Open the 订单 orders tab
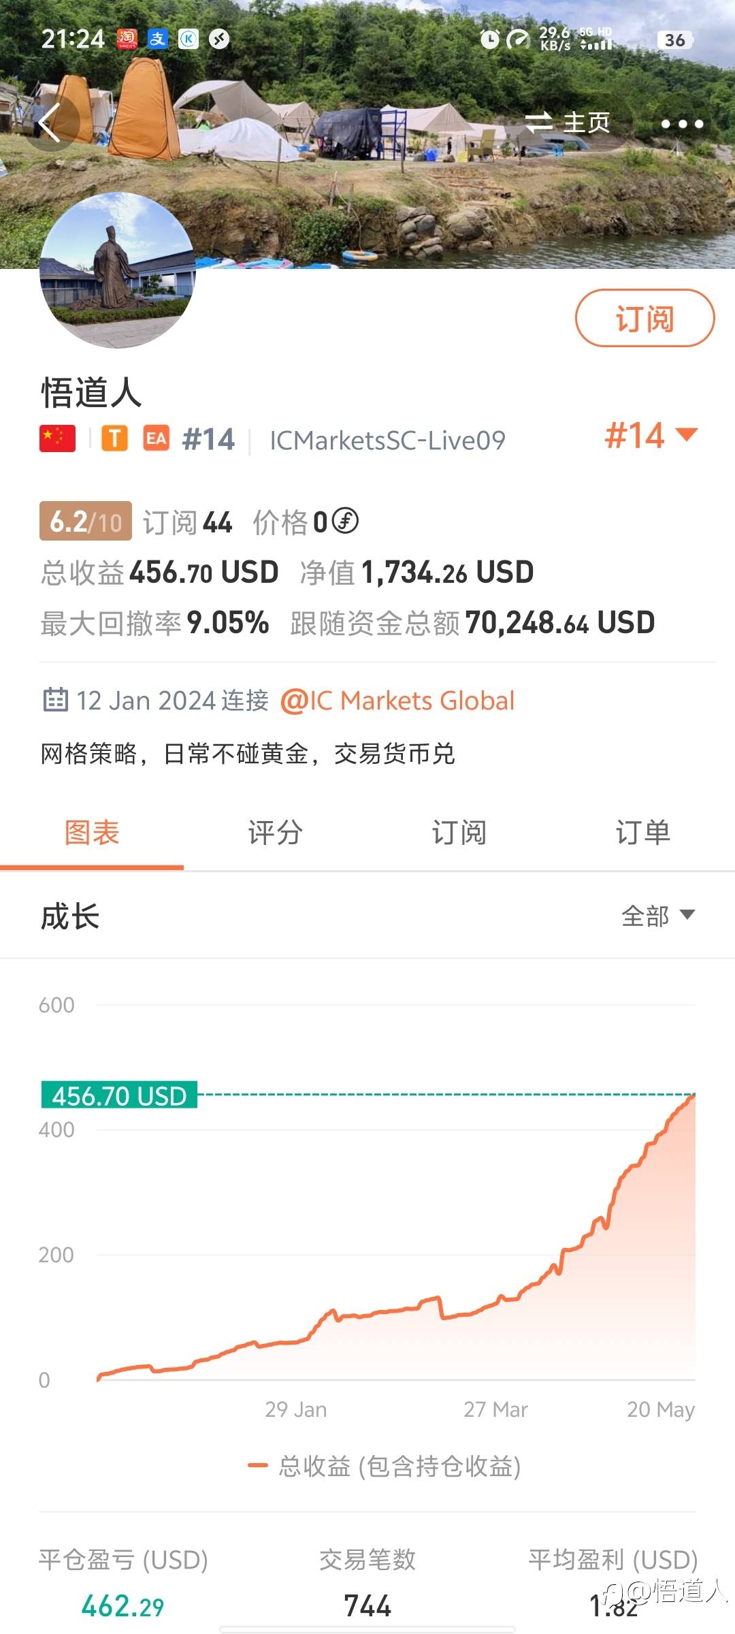 pos(643,833)
